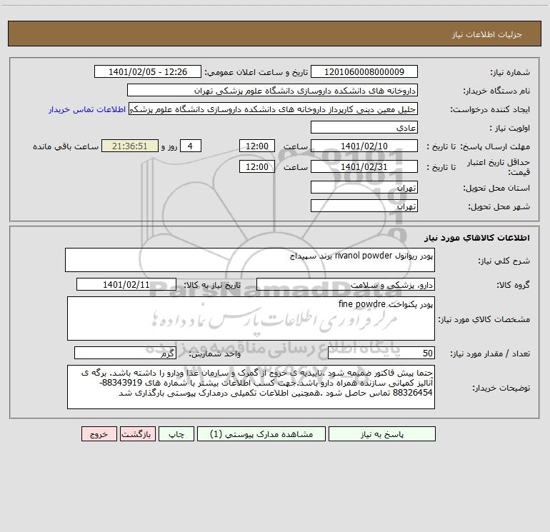The image size is (550, 532).
Task: Click the request creator field جلیل معین دینی
Action: (x=274, y=109)
